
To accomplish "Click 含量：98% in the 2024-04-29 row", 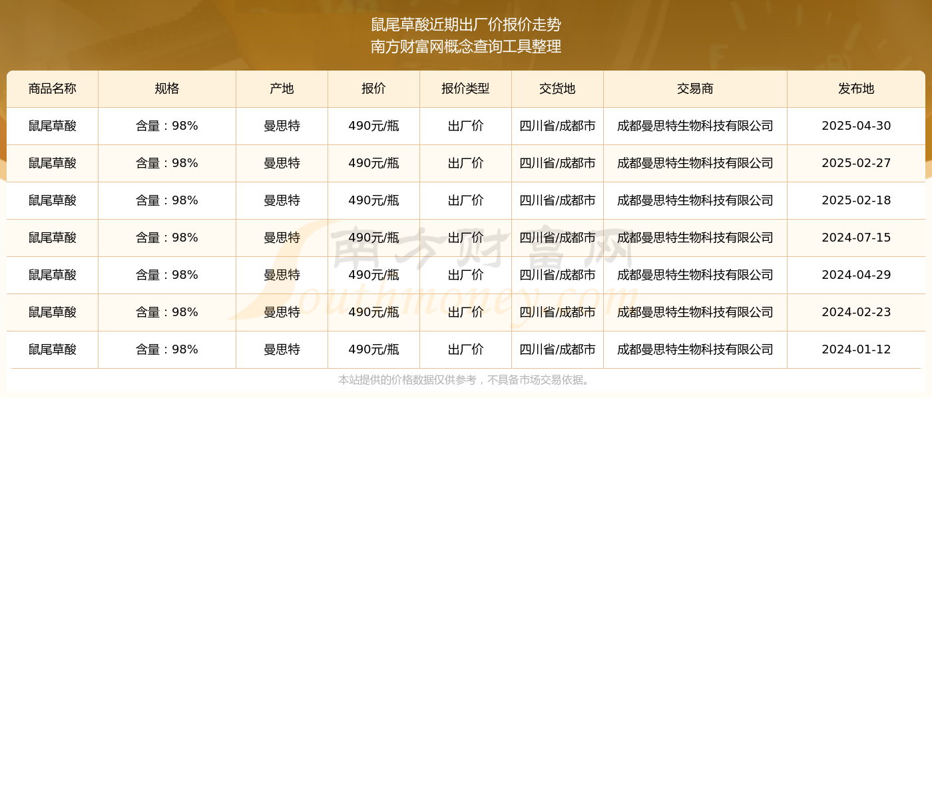I will coord(167,275).
